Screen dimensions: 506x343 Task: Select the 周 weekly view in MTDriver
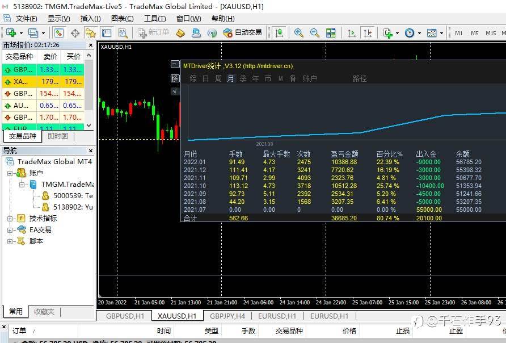[218, 78]
